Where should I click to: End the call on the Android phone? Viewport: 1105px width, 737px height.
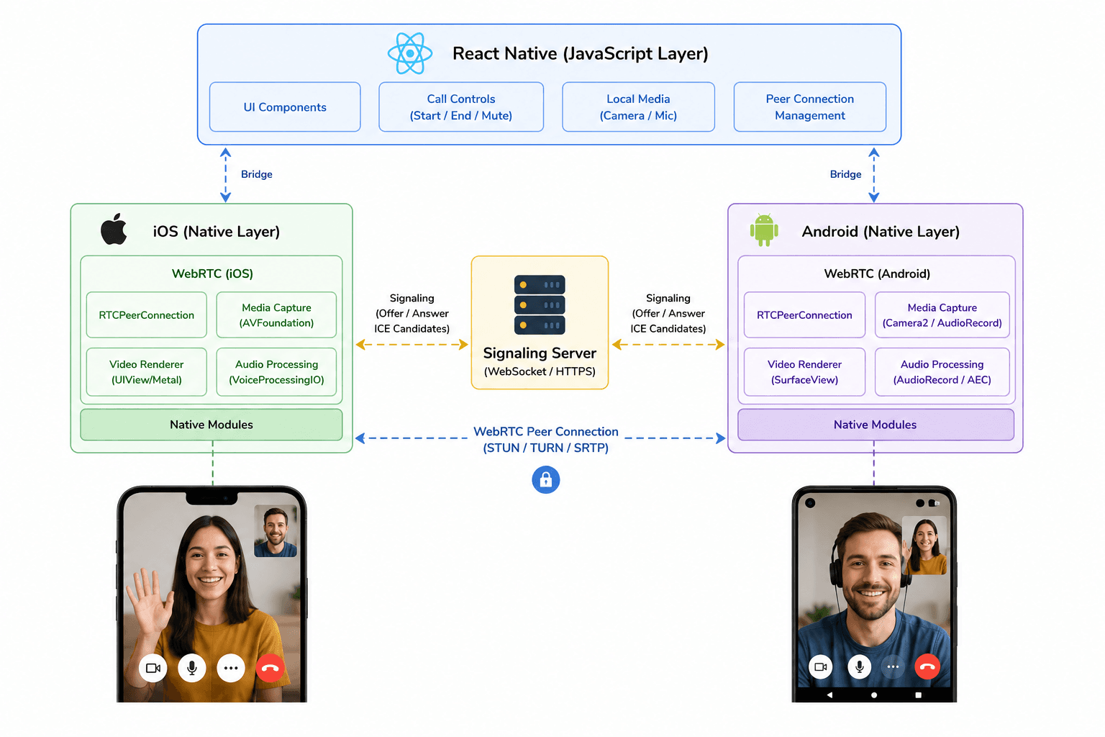(927, 666)
